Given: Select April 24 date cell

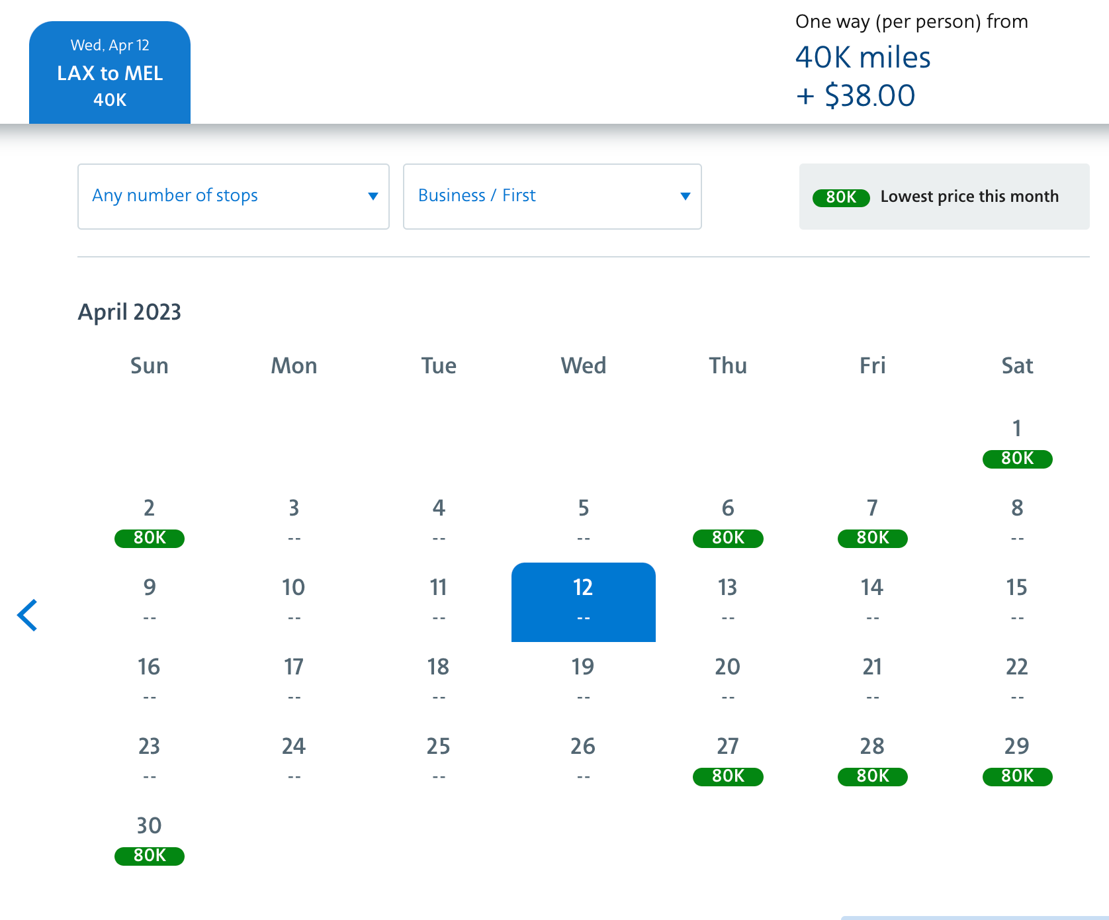Looking at the screenshot, I should coord(294,759).
